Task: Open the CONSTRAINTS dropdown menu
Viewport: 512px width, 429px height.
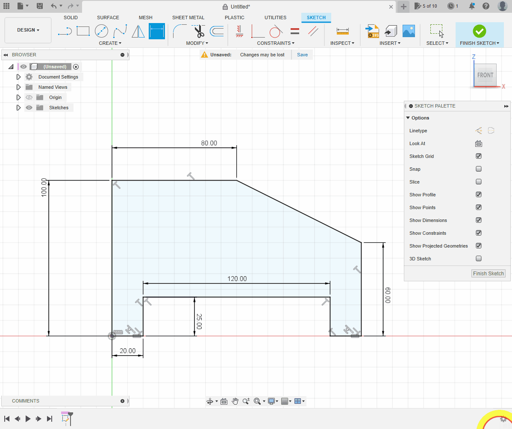Action: (x=276, y=43)
